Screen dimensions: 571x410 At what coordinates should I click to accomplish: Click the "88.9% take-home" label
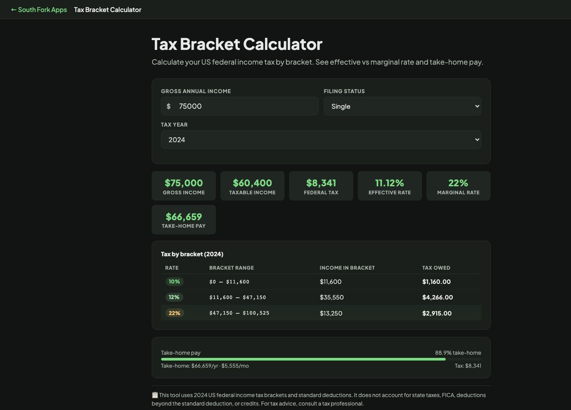point(458,353)
